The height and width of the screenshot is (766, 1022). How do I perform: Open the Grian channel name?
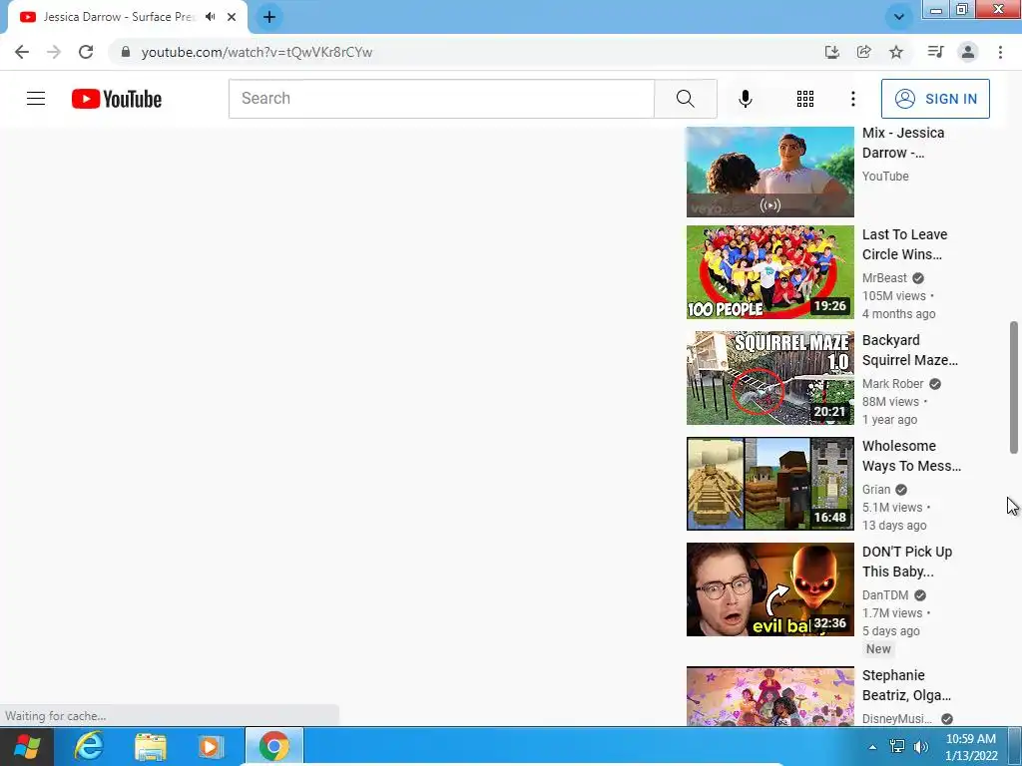(876, 489)
